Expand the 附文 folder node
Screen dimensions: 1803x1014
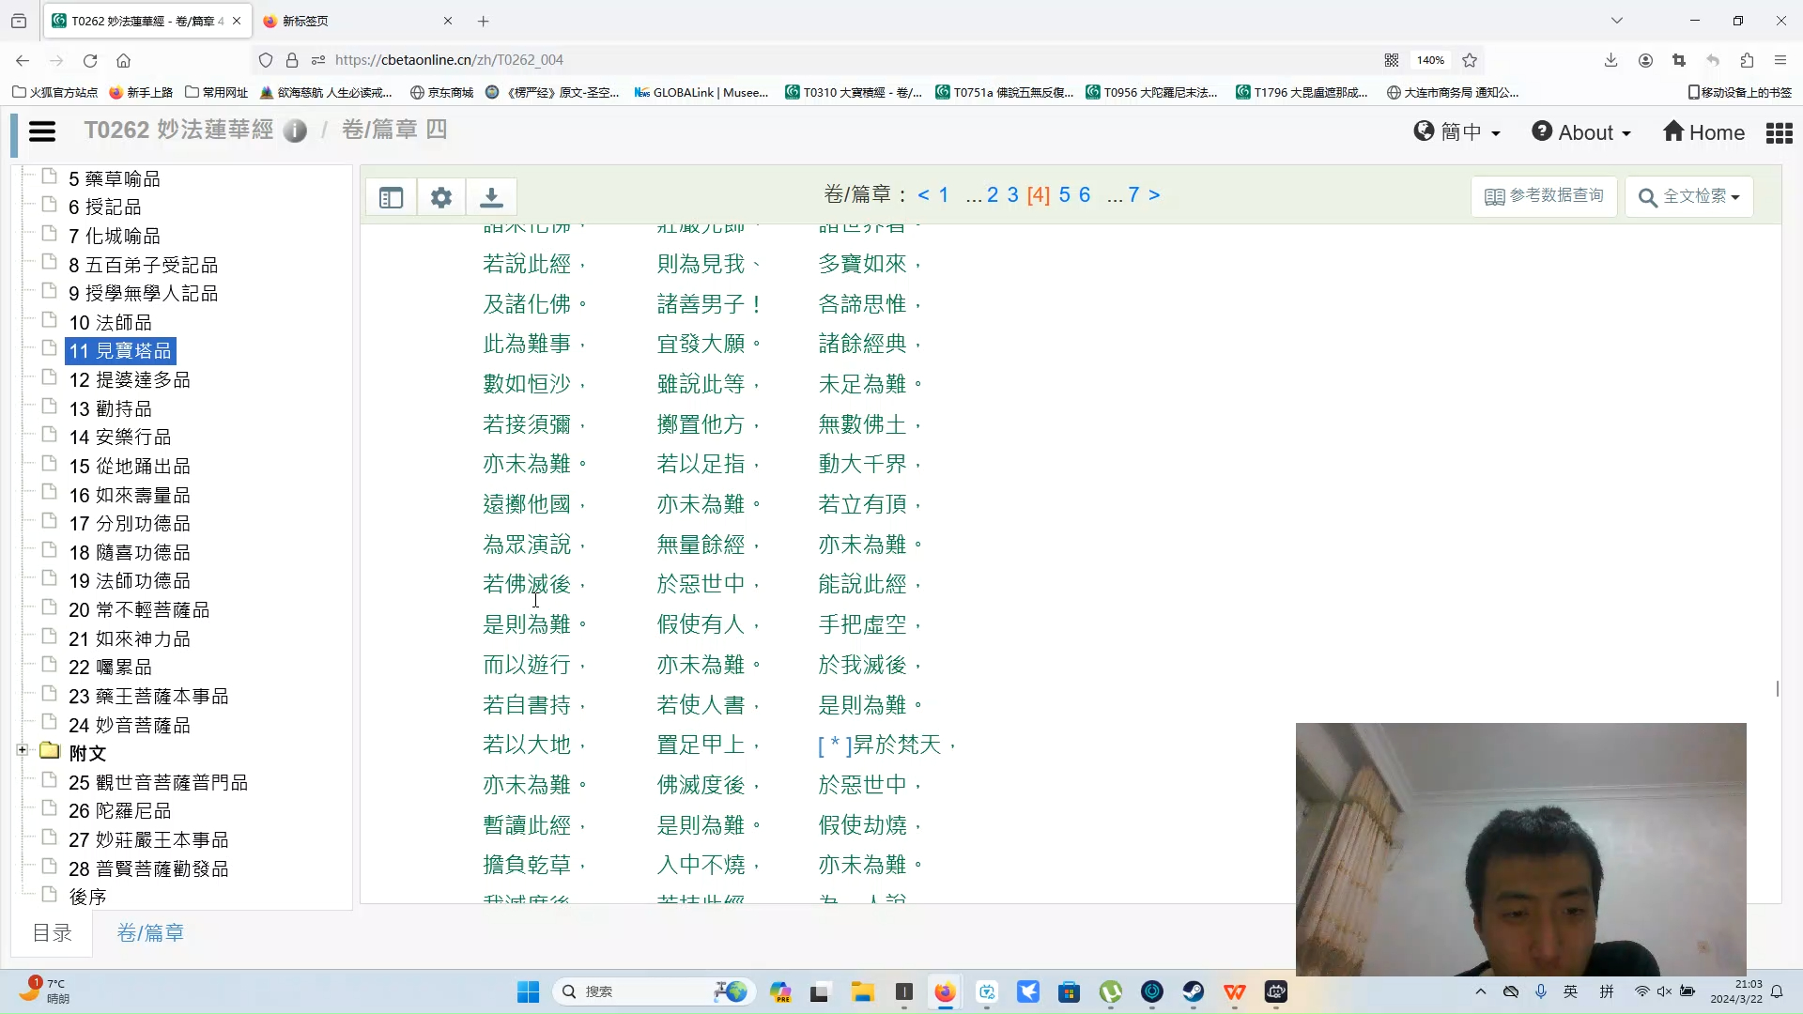pos(22,750)
